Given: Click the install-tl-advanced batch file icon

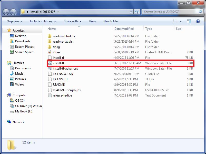Looking at the screenshot, I should (50, 68).
